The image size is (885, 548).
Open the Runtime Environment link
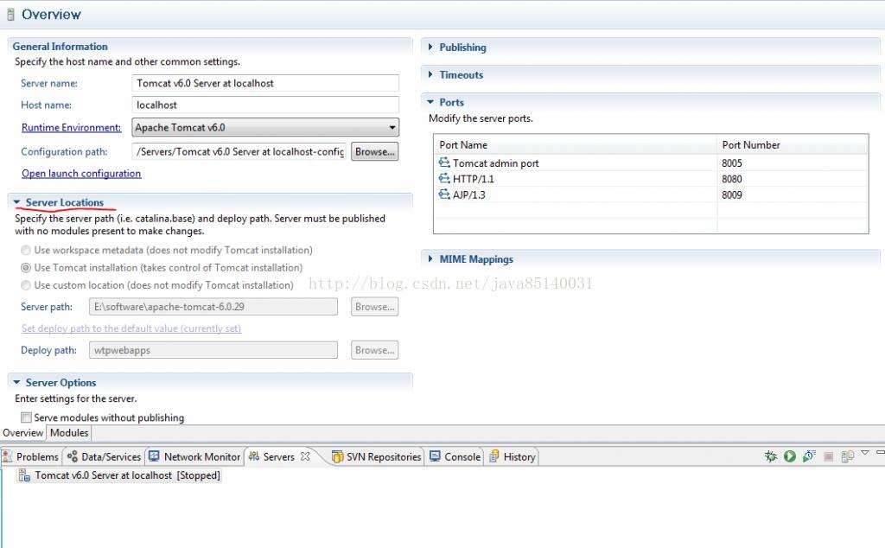71,128
